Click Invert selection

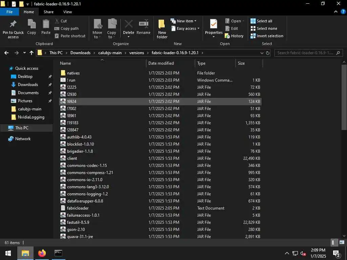pos(267,36)
